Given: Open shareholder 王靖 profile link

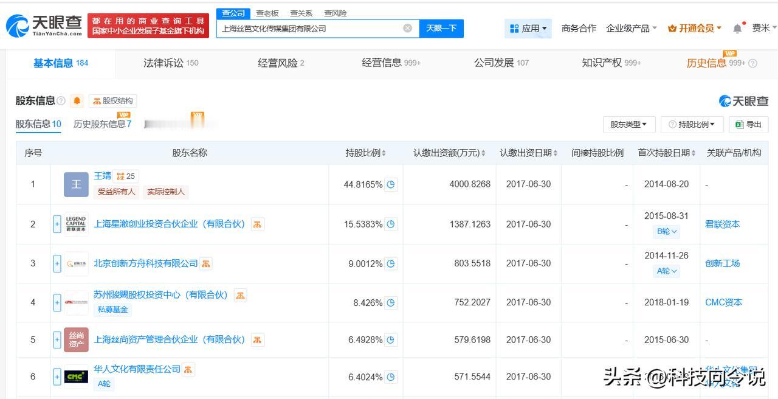Looking at the screenshot, I should pos(102,176).
